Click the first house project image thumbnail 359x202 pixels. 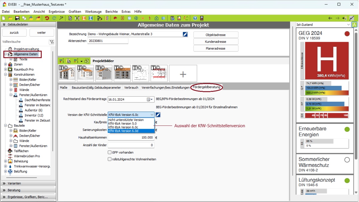click(x=67, y=74)
